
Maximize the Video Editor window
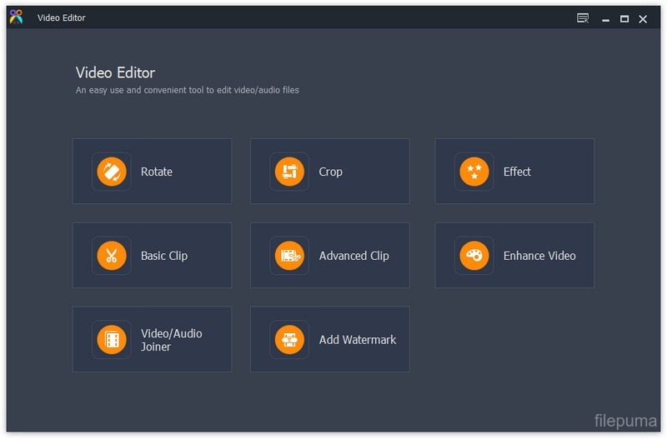pyautogui.click(x=624, y=18)
